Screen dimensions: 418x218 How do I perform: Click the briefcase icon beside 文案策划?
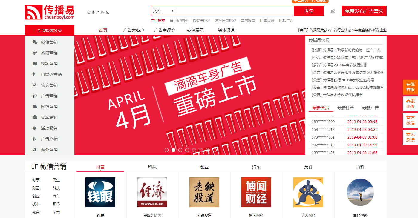click(35, 117)
